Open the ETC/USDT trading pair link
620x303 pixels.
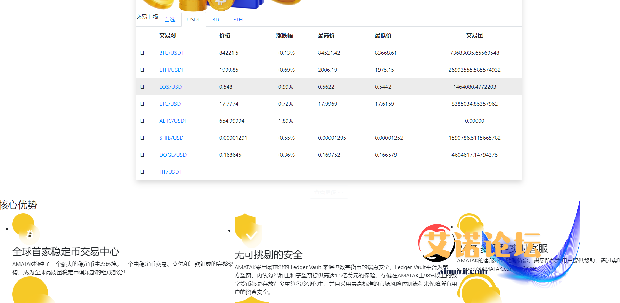[171, 104]
